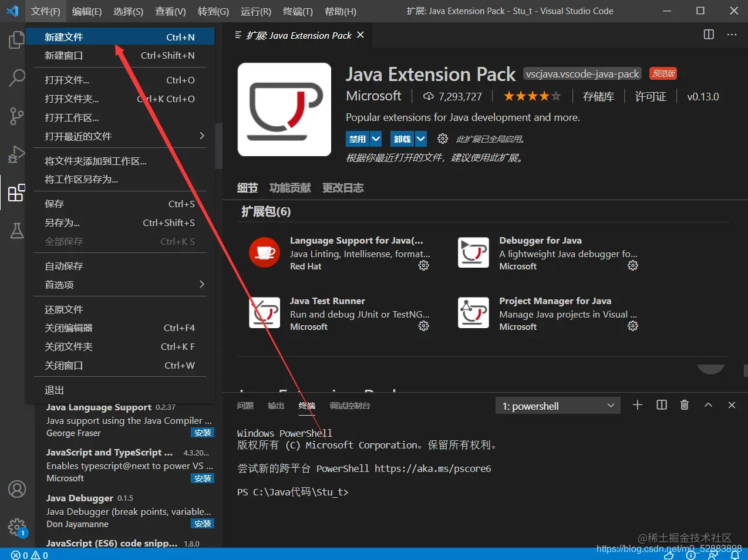Close the Java Extension Pack tab

[360, 35]
